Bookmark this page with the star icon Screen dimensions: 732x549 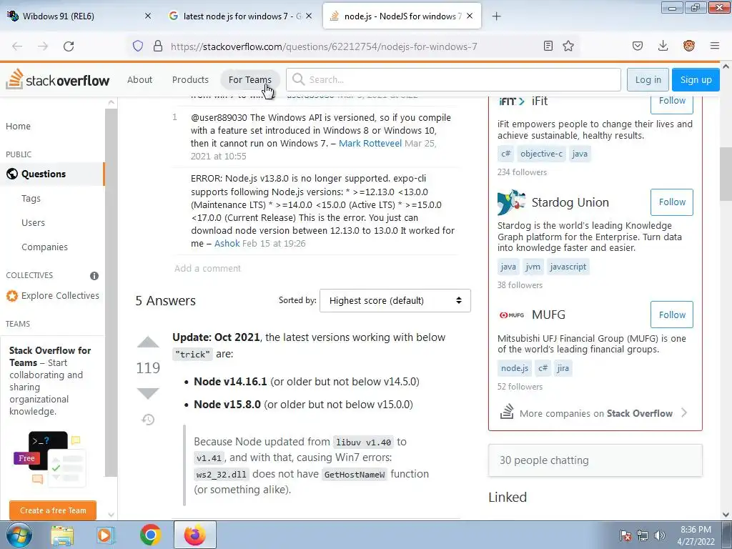[x=568, y=46]
